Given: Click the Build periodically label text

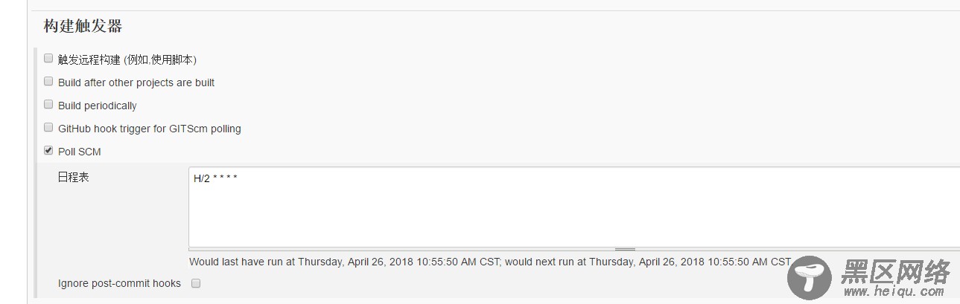Looking at the screenshot, I should click(x=98, y=106).
